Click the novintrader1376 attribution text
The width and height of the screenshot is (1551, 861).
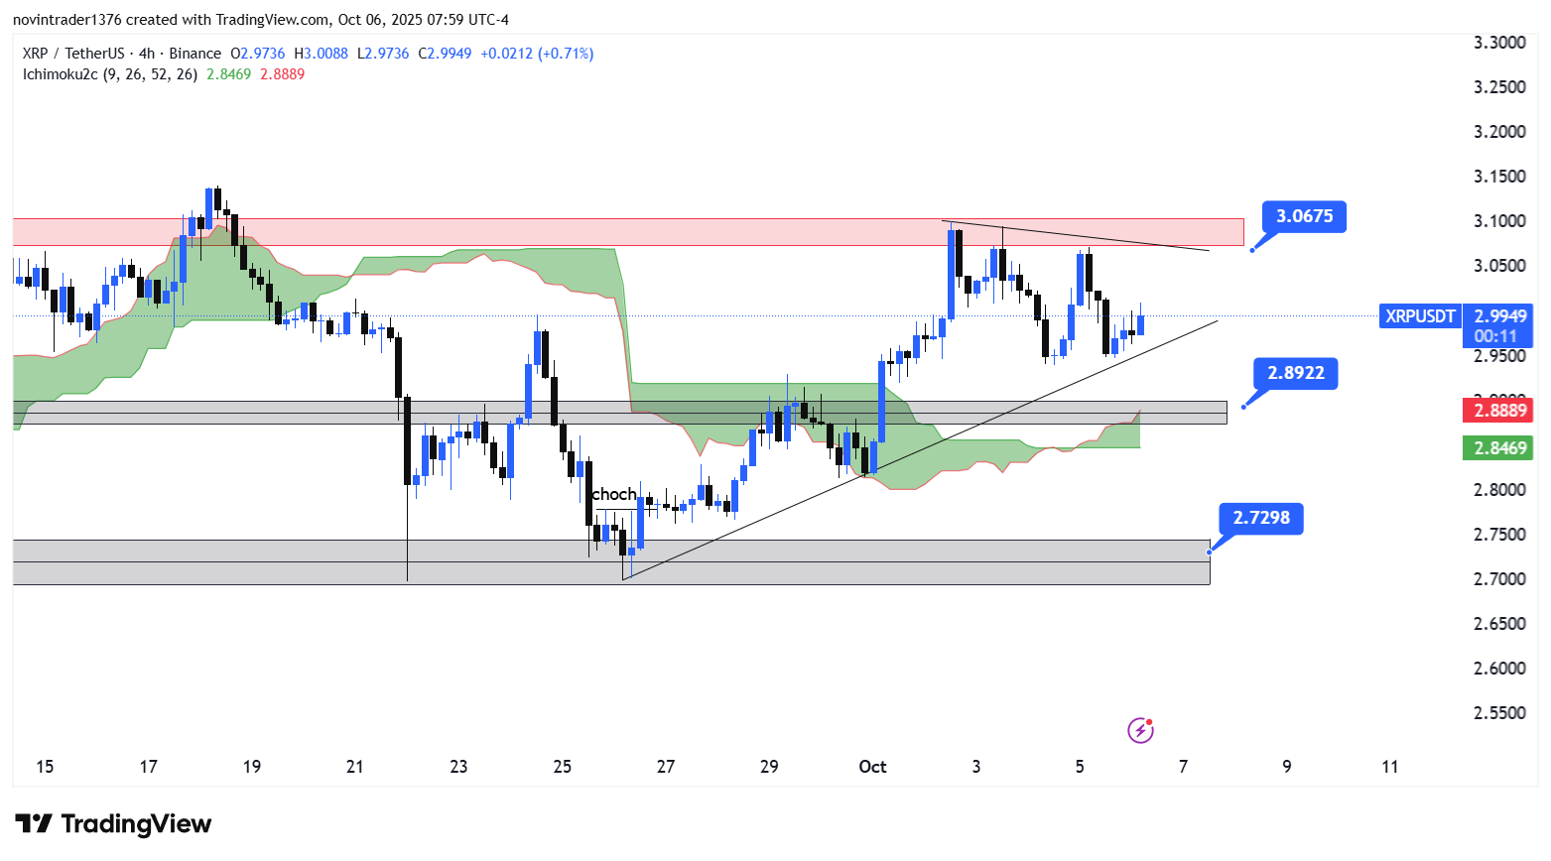(x=67, y=20)
